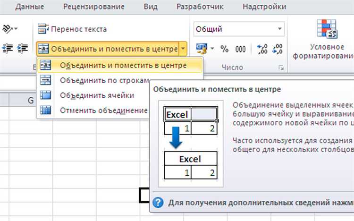
Task: Increase decimal places icon
Action: [x=262, y=49]
